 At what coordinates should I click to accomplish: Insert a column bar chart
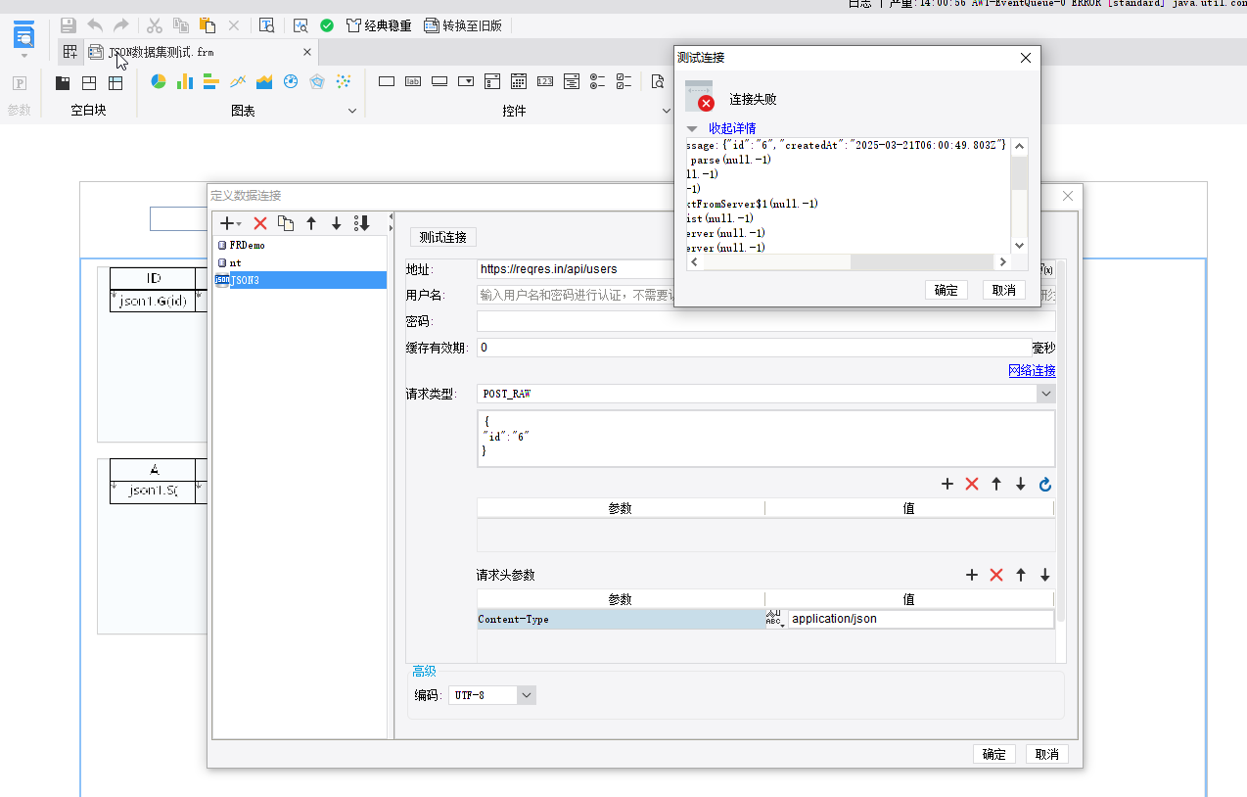pyautogui.click(x=184, y=81)
